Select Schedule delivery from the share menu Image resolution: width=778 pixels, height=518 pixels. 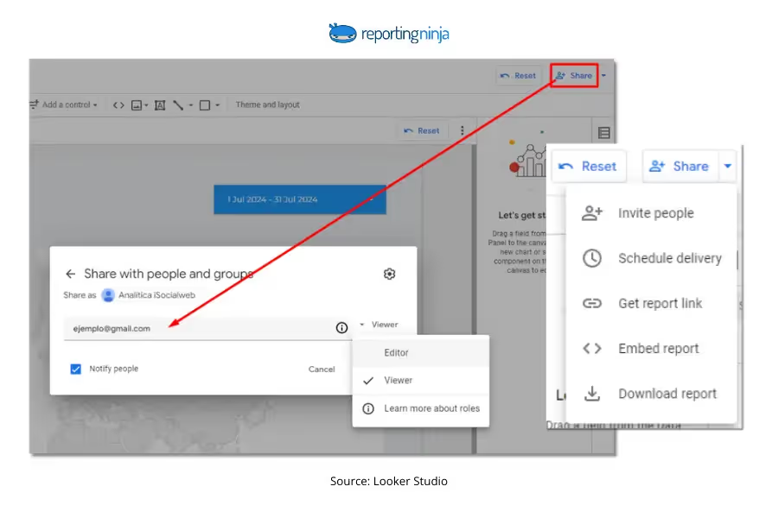pyautogui.click(x=651, y=258)
